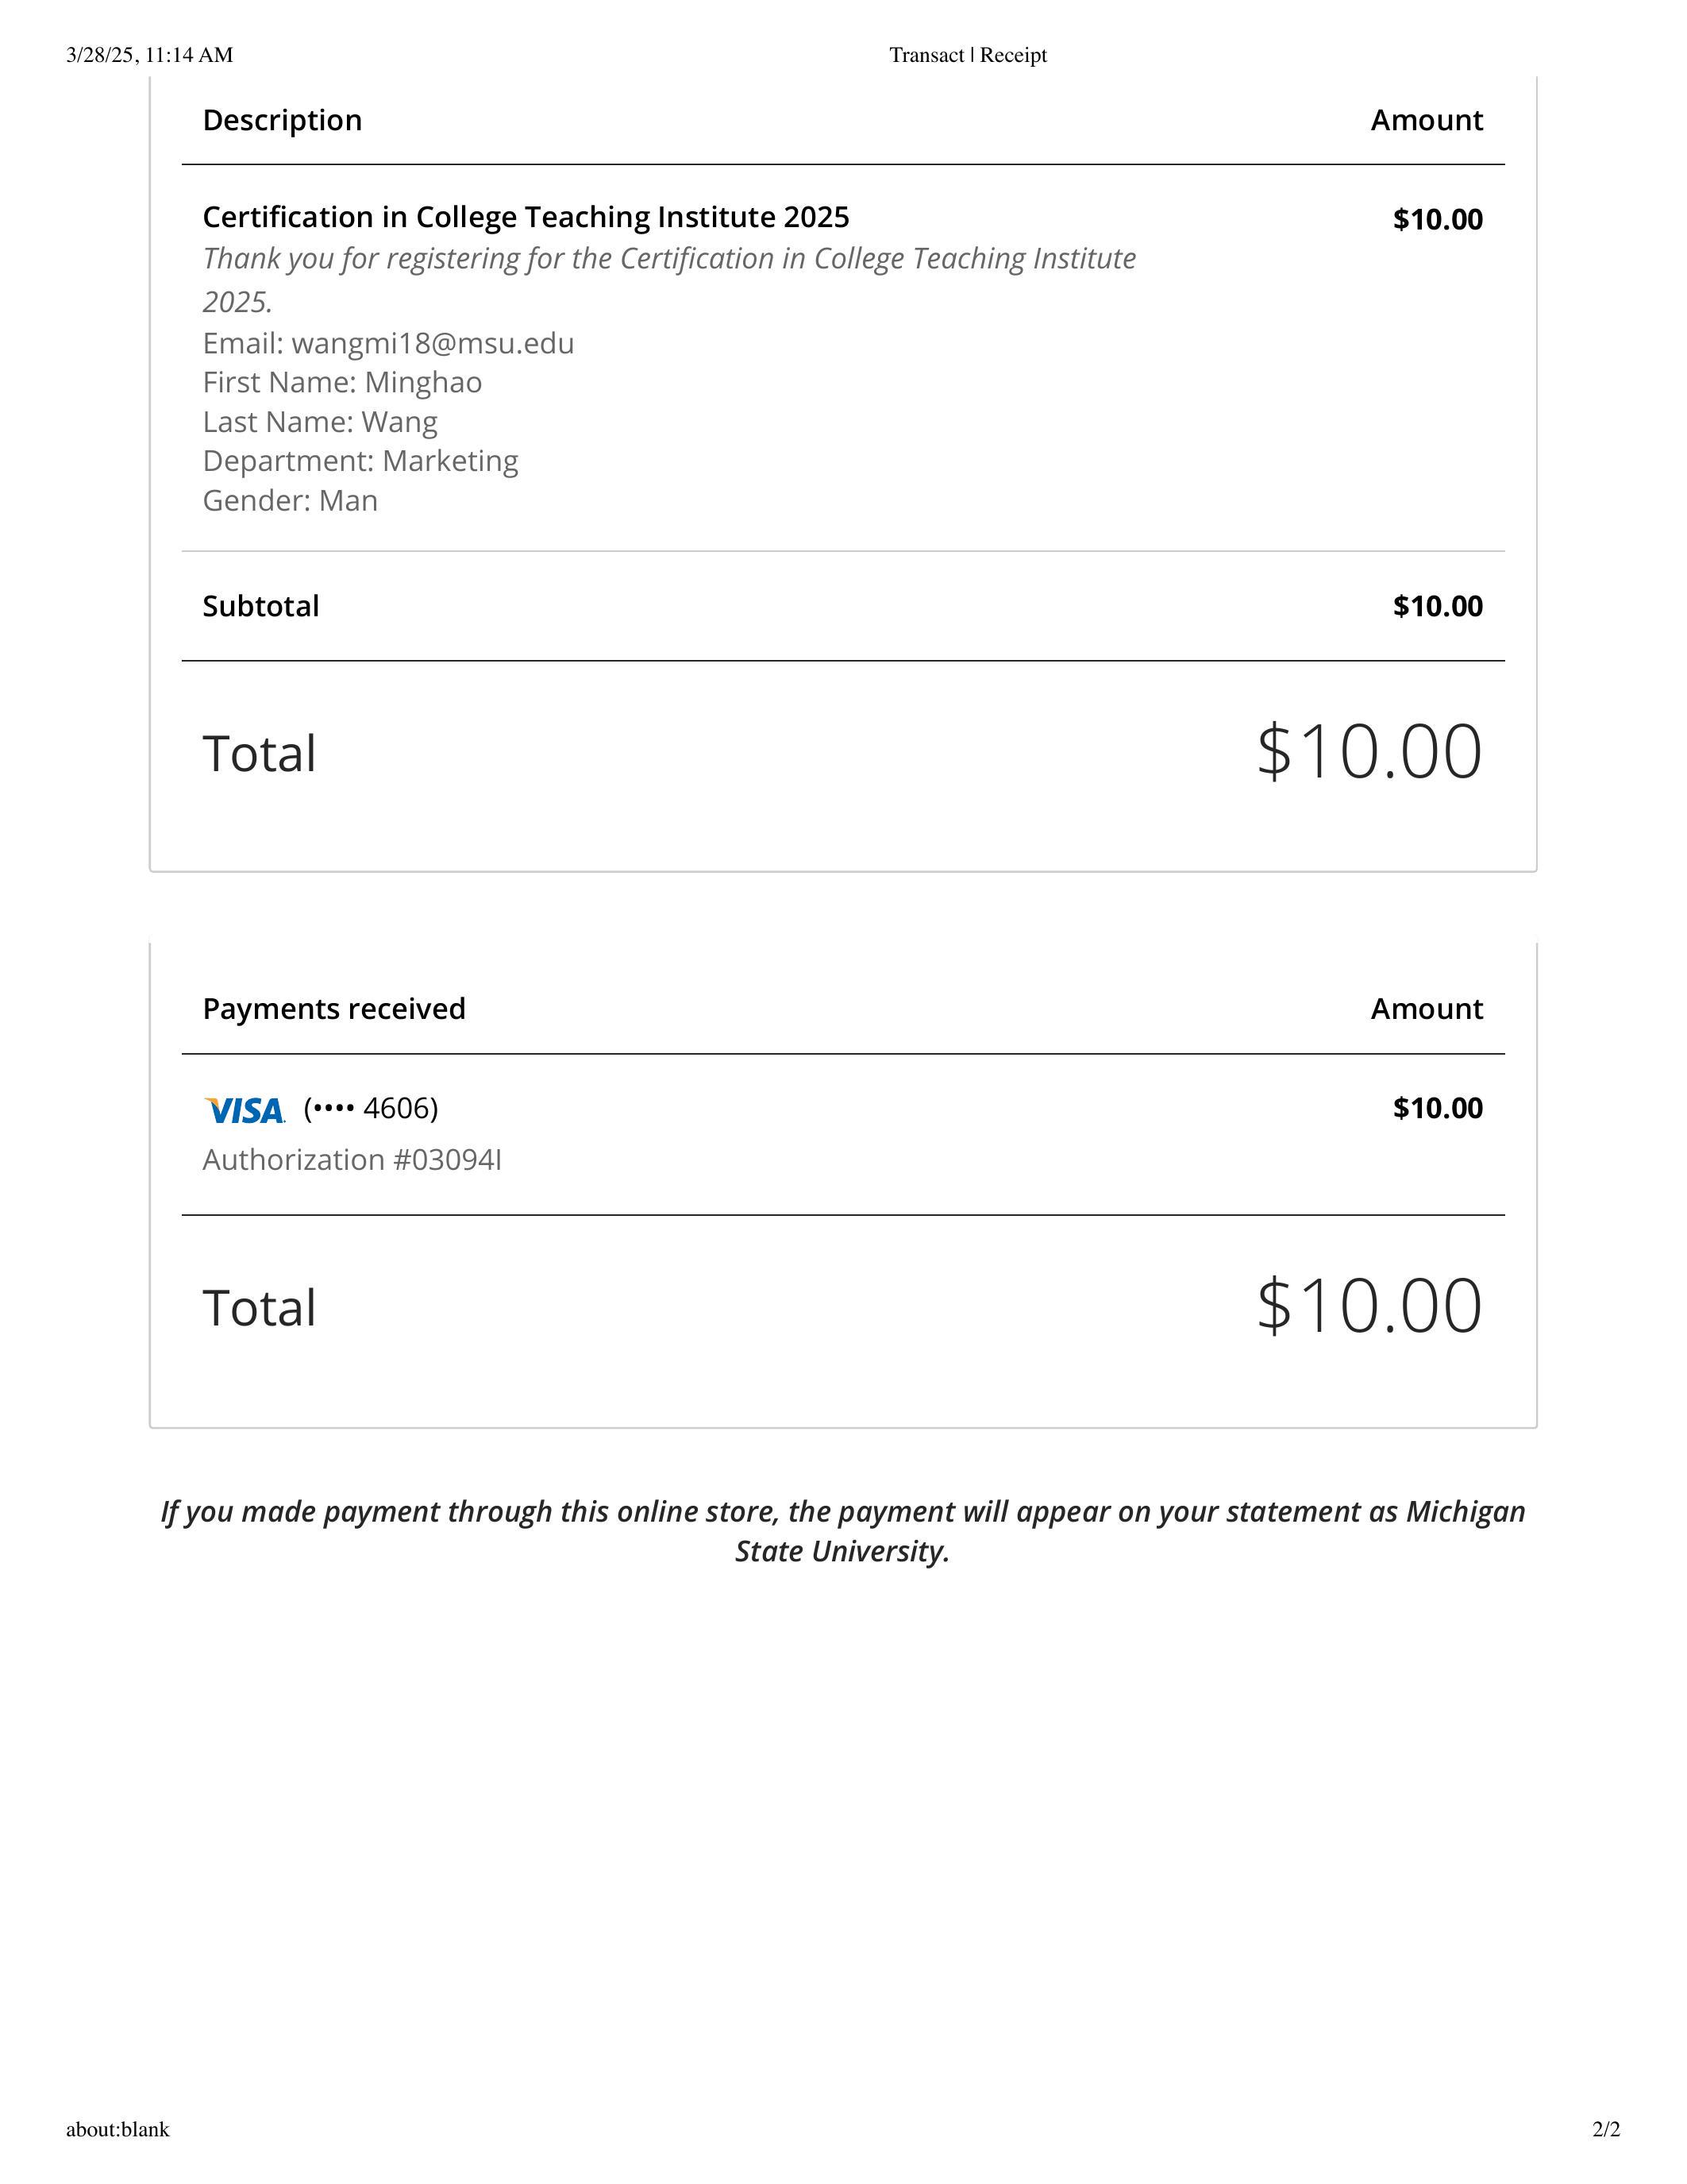This screenshot has width=1687, height=2184.
Task: Click the VISA card logo
Action: [244, 1110]
